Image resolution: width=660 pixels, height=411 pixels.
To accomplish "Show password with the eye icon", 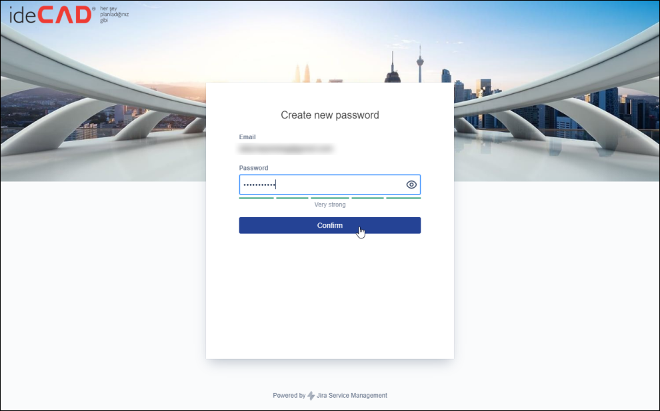I will [x=411, y=185].
